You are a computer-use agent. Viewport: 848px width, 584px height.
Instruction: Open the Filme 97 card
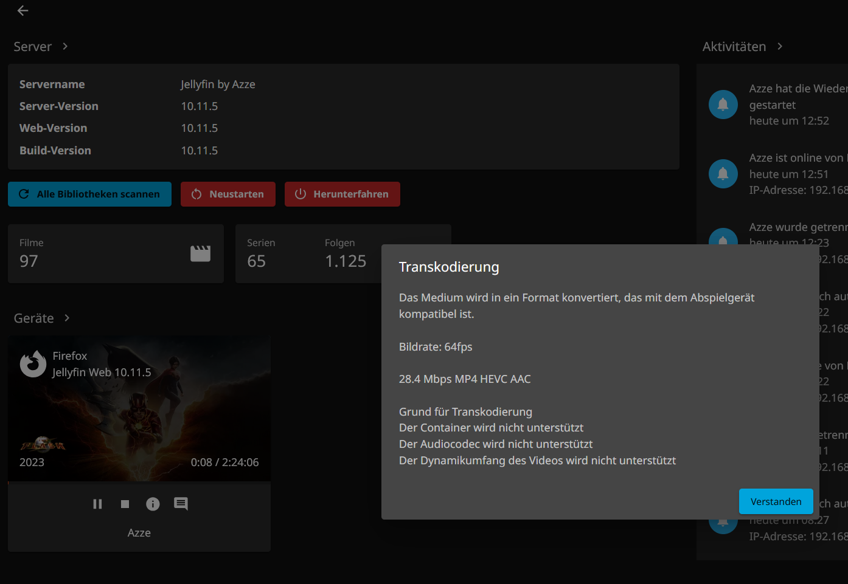click(x=116, y=253)
